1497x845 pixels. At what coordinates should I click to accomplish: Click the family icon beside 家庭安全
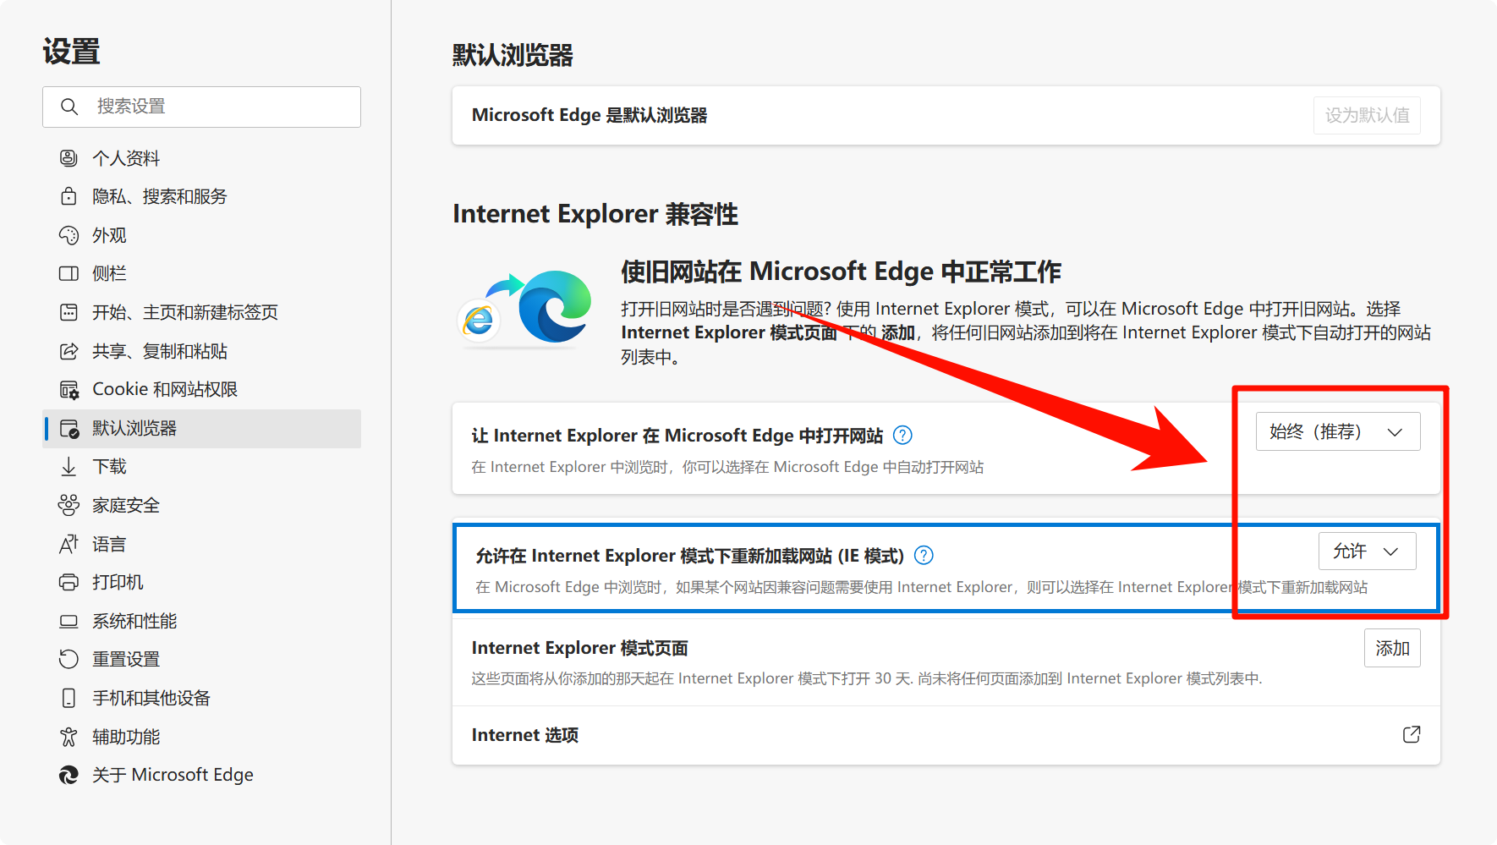pos(69,505)
